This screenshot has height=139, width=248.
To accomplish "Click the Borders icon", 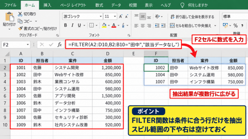I will pos(91,25).
